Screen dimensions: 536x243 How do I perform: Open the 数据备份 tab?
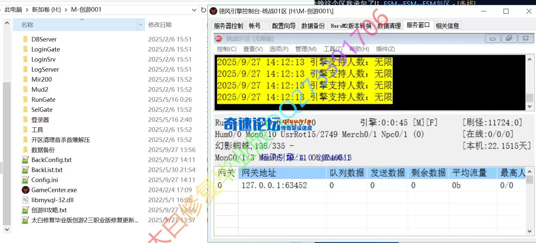tap(313, 26)
